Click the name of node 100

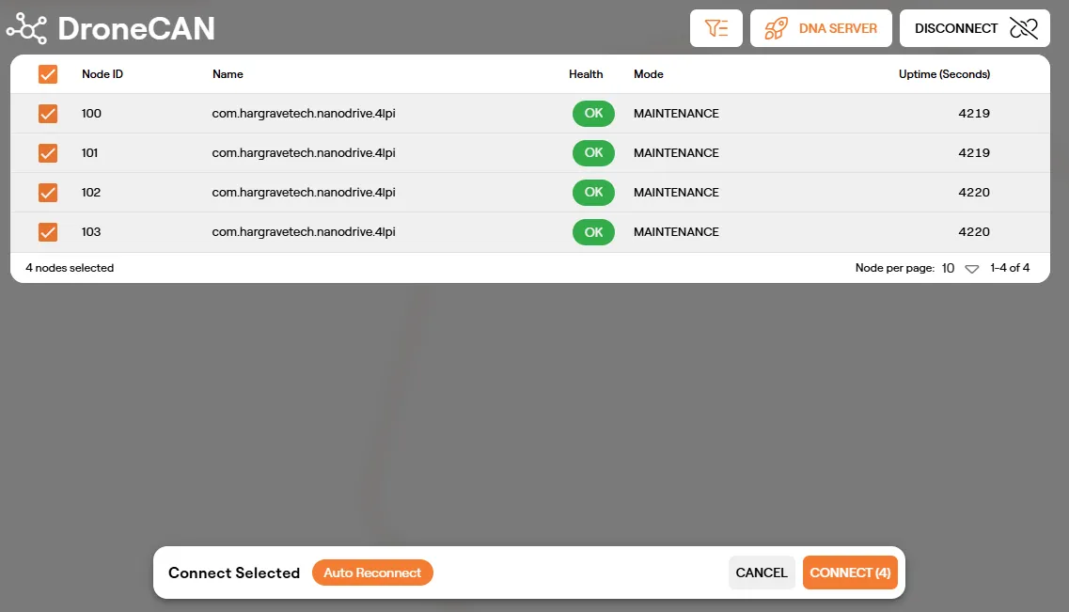tap(304, 113)
